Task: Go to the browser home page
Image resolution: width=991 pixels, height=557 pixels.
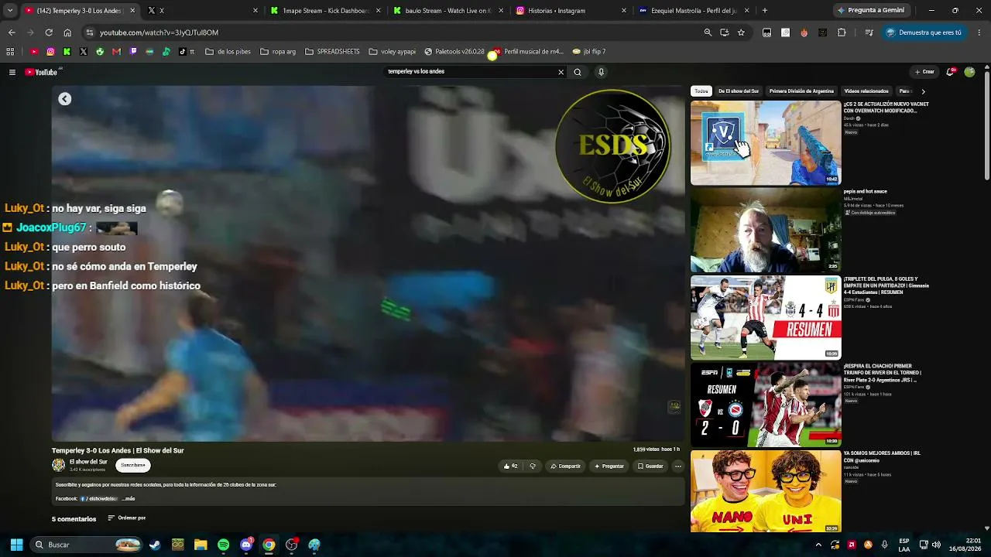Action: (x=67, y=32)
